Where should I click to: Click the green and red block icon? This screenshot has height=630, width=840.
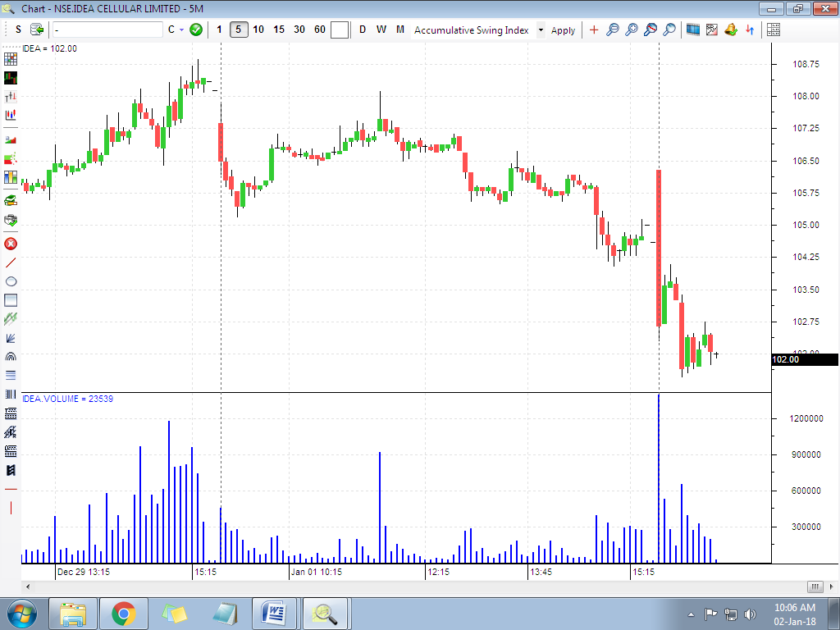pos(10,158)
